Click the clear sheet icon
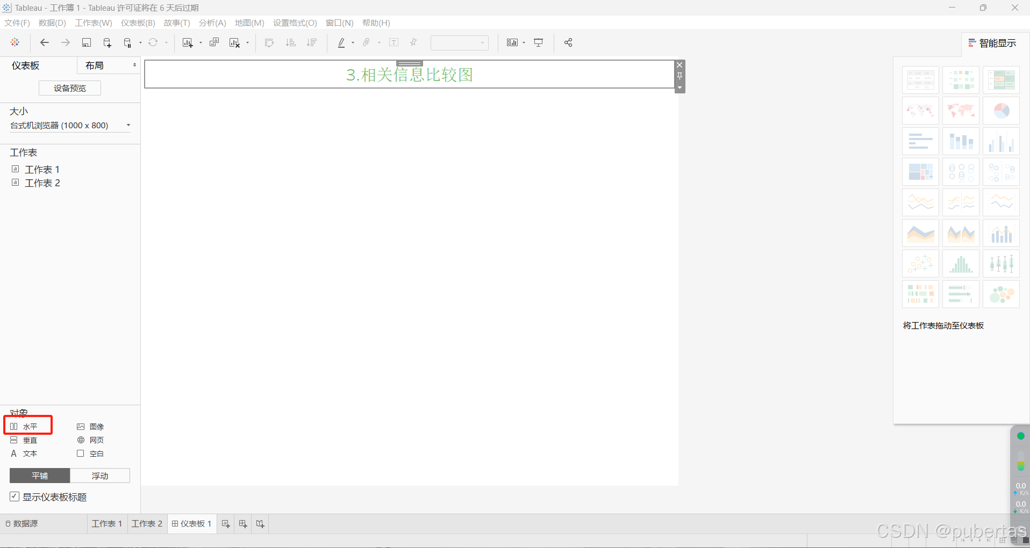The height and width of the screenshot is (548, 1030). click(x=234, y=42)
